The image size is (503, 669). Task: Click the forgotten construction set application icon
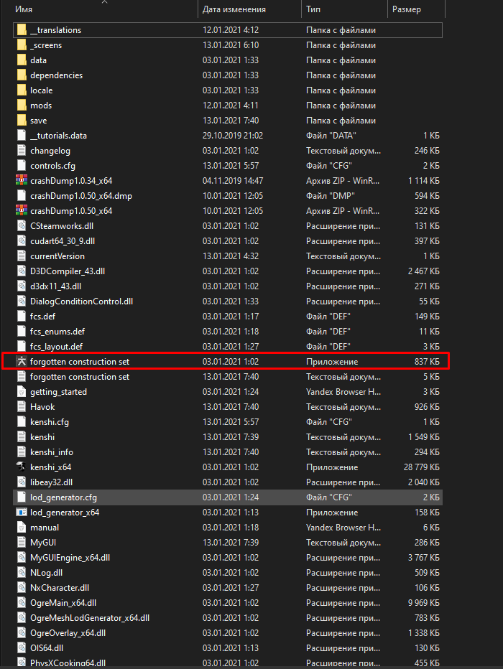click(22, 361)
